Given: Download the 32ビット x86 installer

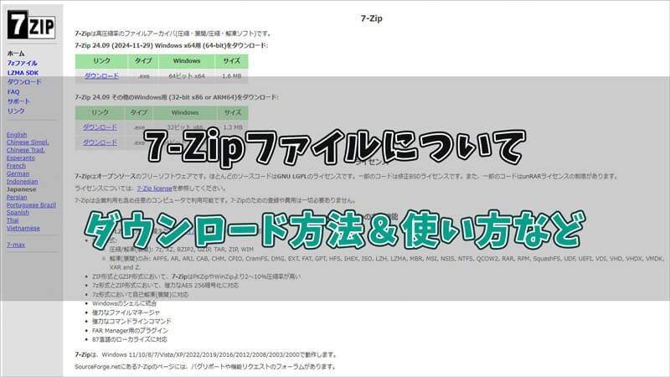Looking at the screenshot, I should point(100,127).
